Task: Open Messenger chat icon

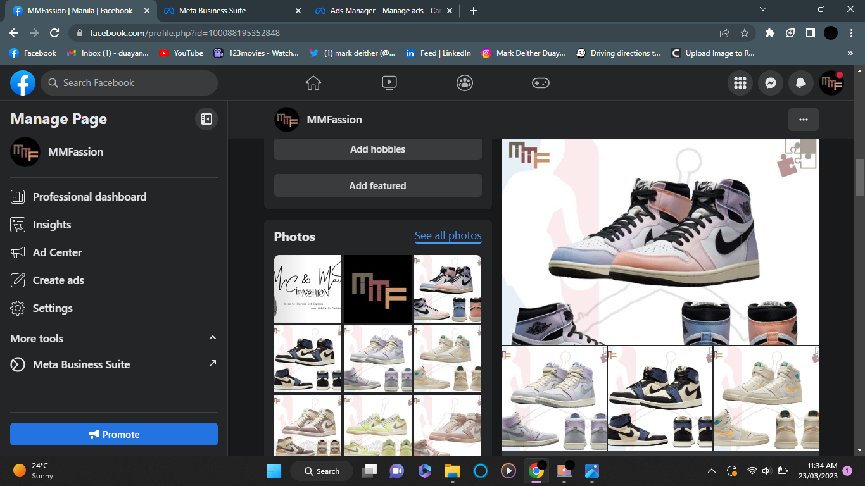Action: tap(770, 83)
